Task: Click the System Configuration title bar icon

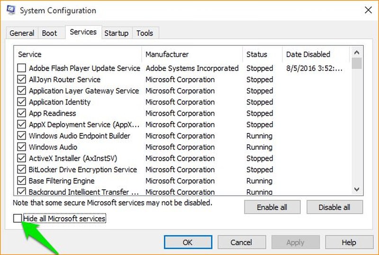Action: (x=11, y=10)
